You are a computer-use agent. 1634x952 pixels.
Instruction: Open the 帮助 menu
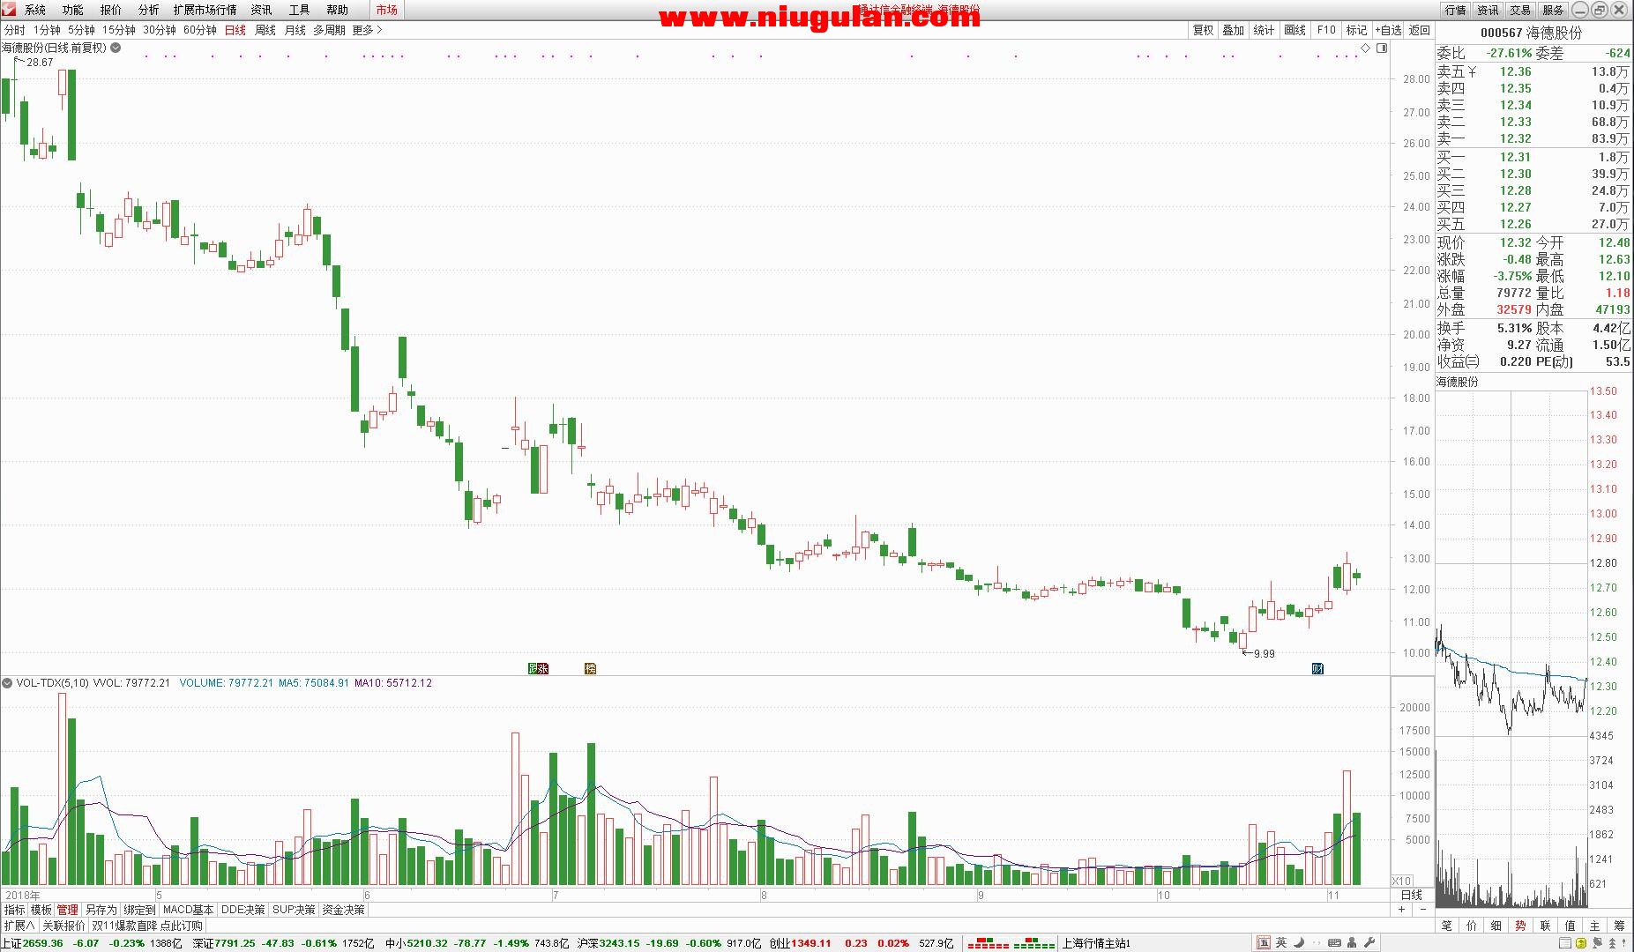pyautogui.click(x=337, y=10)
